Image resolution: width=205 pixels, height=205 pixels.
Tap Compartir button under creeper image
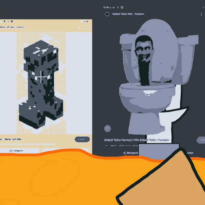20,151
